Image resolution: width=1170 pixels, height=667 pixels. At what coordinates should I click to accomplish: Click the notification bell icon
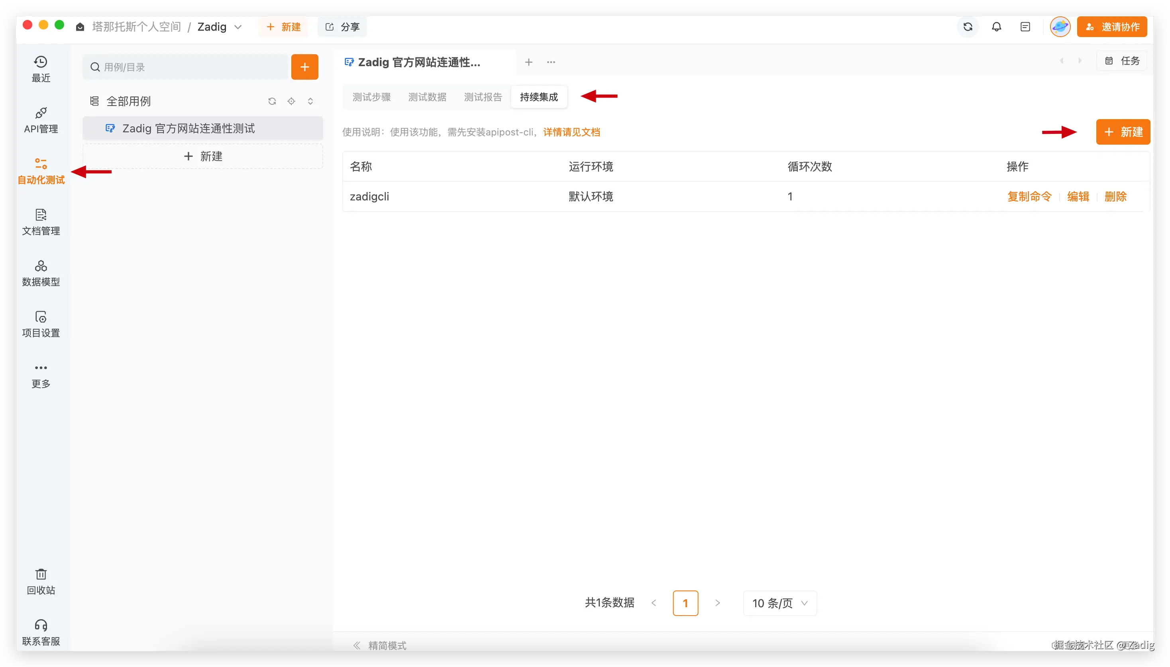coord(996,27)
